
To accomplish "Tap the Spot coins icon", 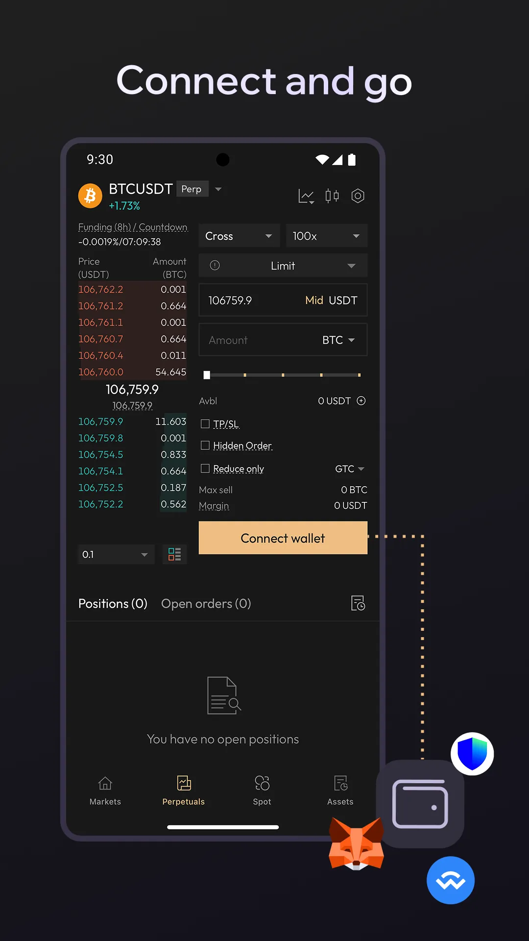I will click(262, 783).
